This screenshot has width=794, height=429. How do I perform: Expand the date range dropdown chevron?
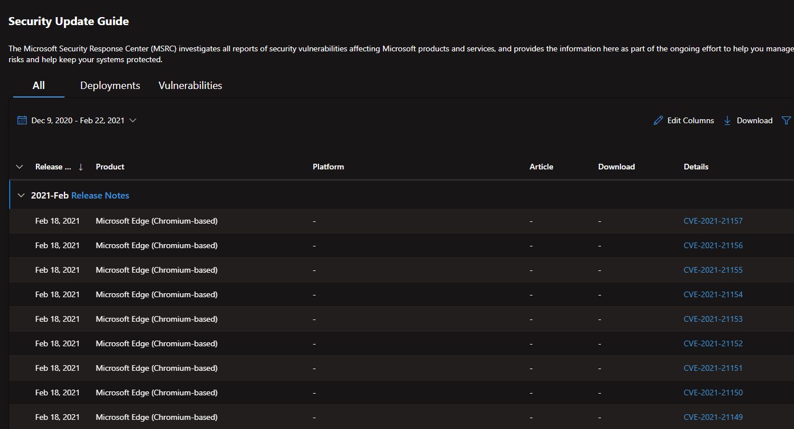coord(132,120)
